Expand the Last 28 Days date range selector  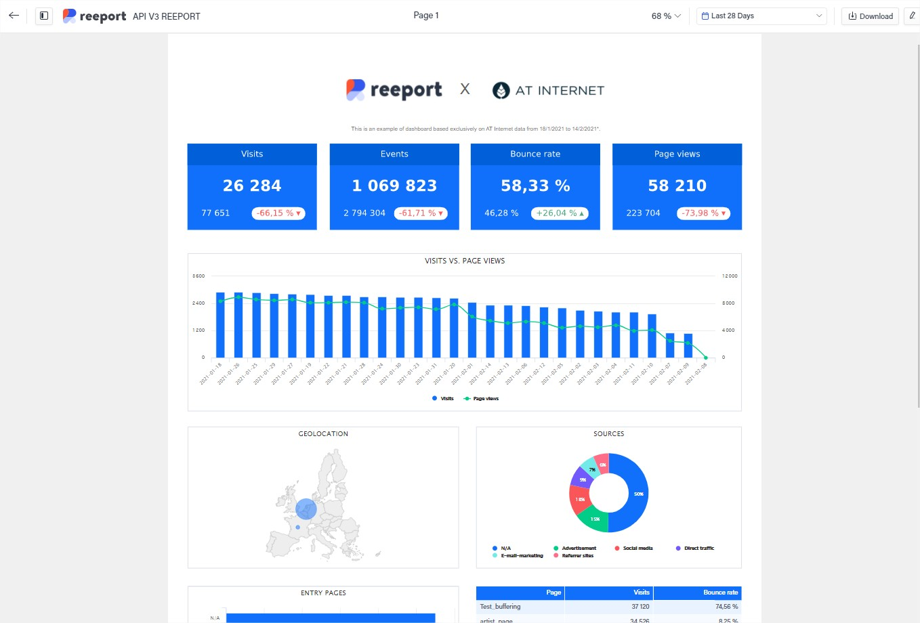click(761, 16)
